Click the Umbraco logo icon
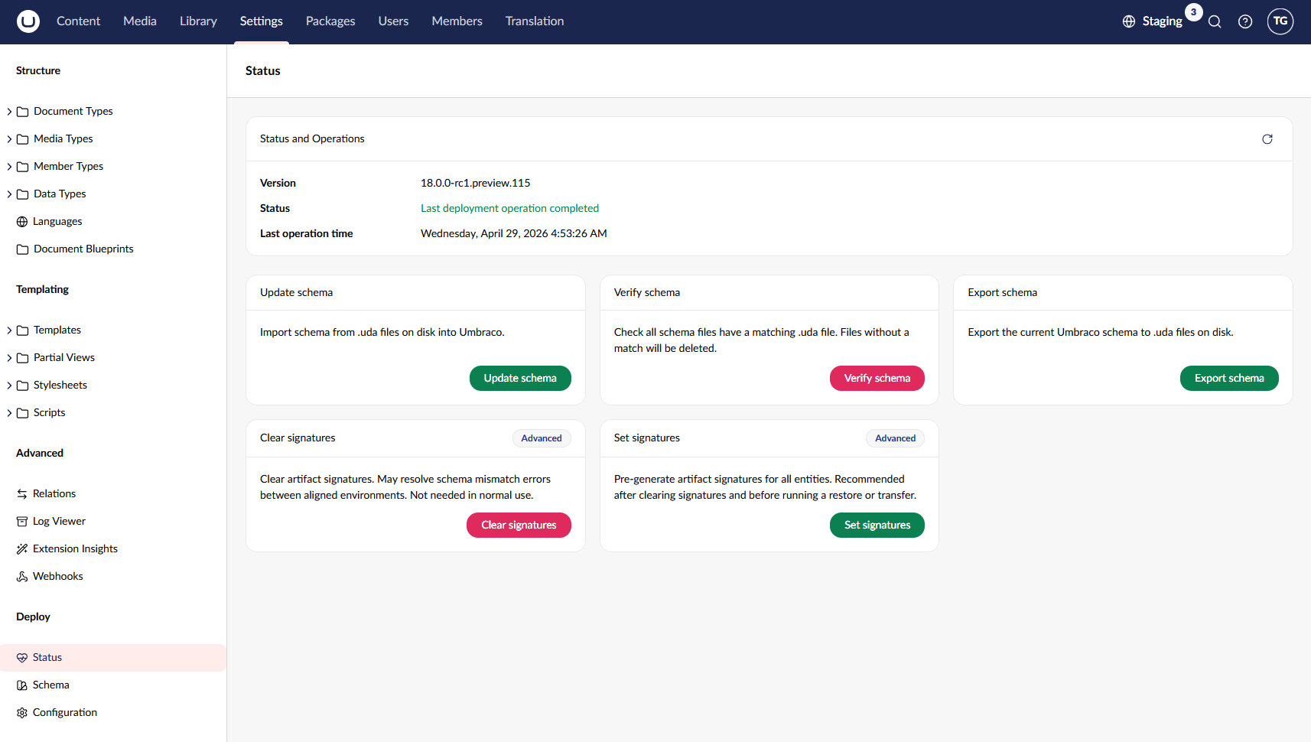The height and width of the screenshot is (742, 1311). (28, 21)
